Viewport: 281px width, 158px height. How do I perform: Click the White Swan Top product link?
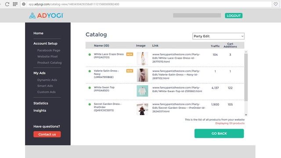pyautogui.click(x=177, y=90)
